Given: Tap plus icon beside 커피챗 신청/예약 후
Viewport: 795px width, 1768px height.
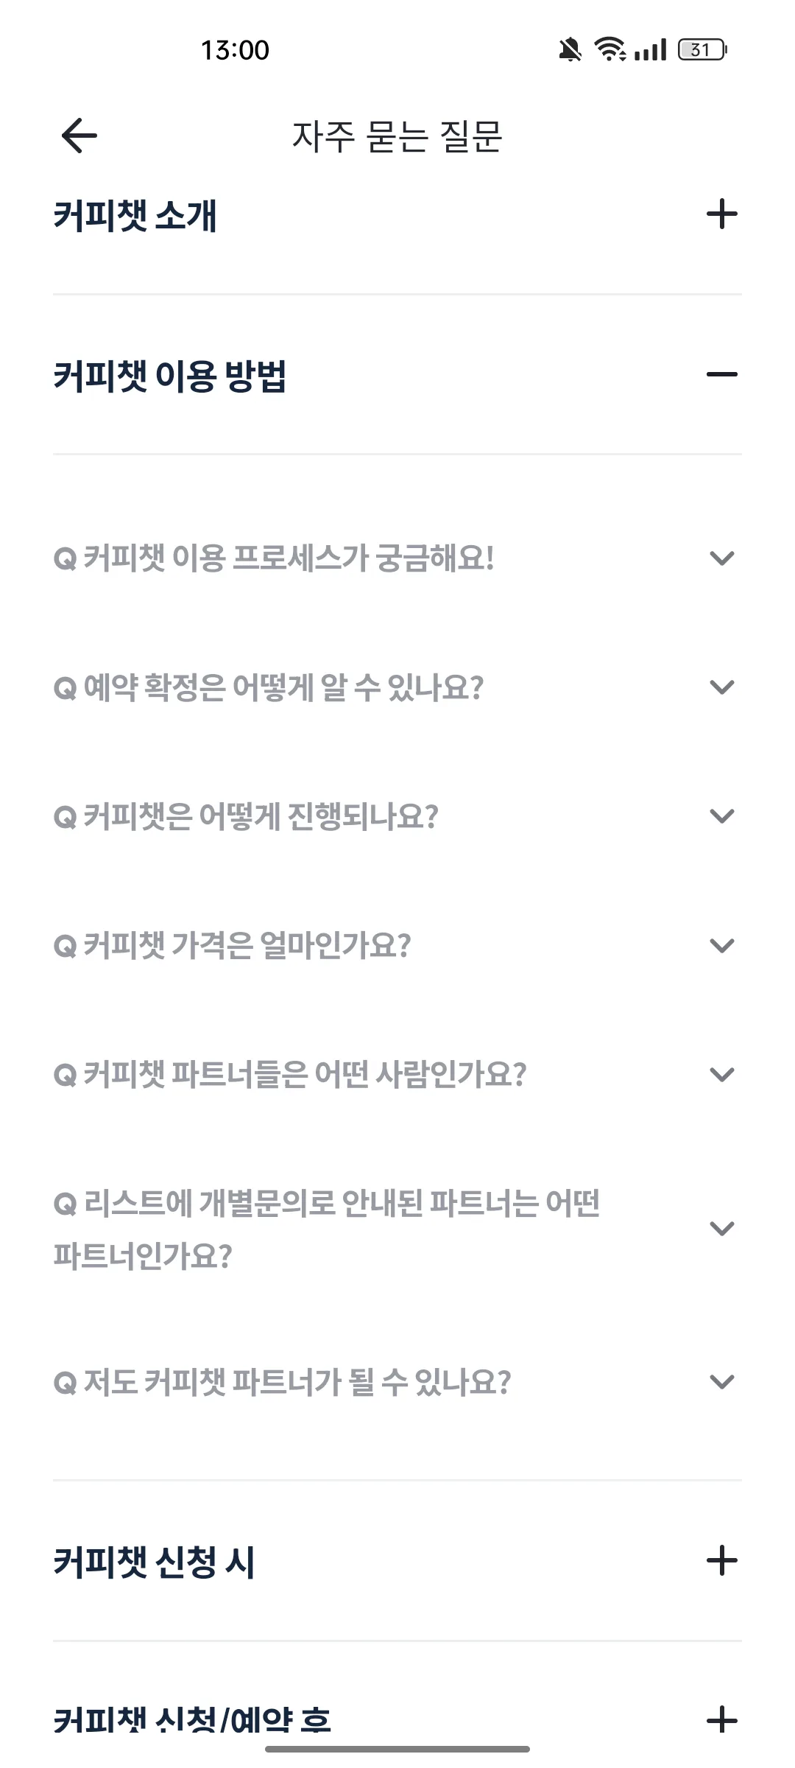Looking at the screenshot, I should point(721,1720).
